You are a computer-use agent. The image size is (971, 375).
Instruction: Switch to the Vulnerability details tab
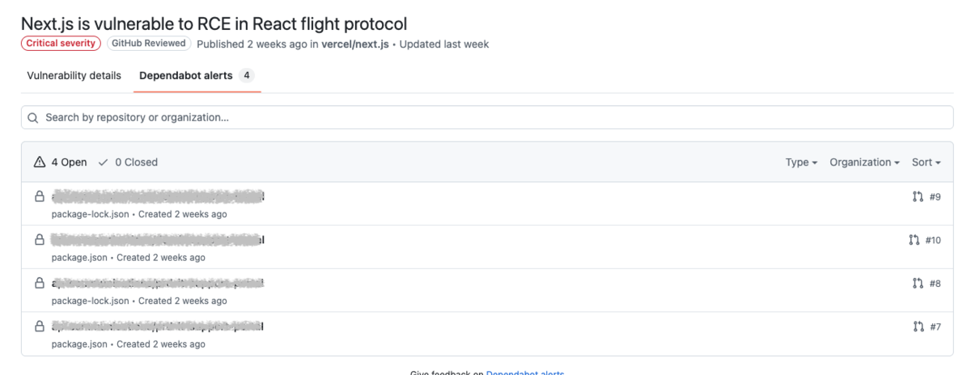(x=74, y=76)
